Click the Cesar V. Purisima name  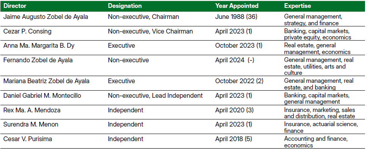[x=28, y=139]
